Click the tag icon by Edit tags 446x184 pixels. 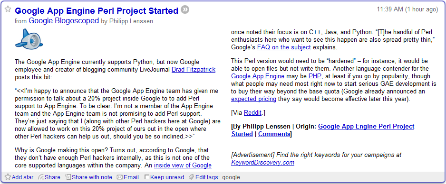(x=192, y=177)
